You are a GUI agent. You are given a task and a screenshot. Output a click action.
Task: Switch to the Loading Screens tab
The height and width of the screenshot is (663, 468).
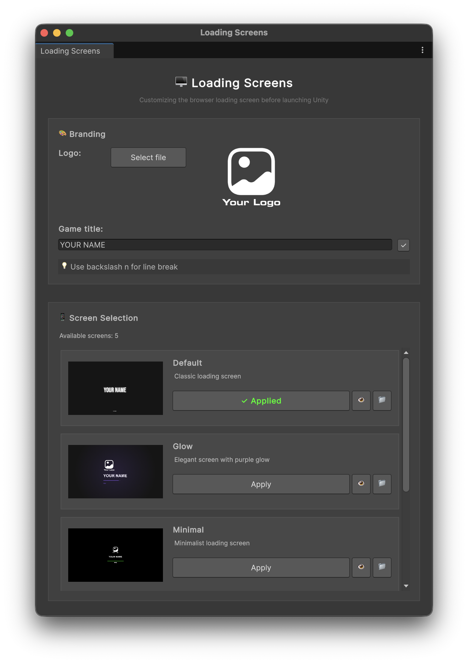(x=70, y=51)
